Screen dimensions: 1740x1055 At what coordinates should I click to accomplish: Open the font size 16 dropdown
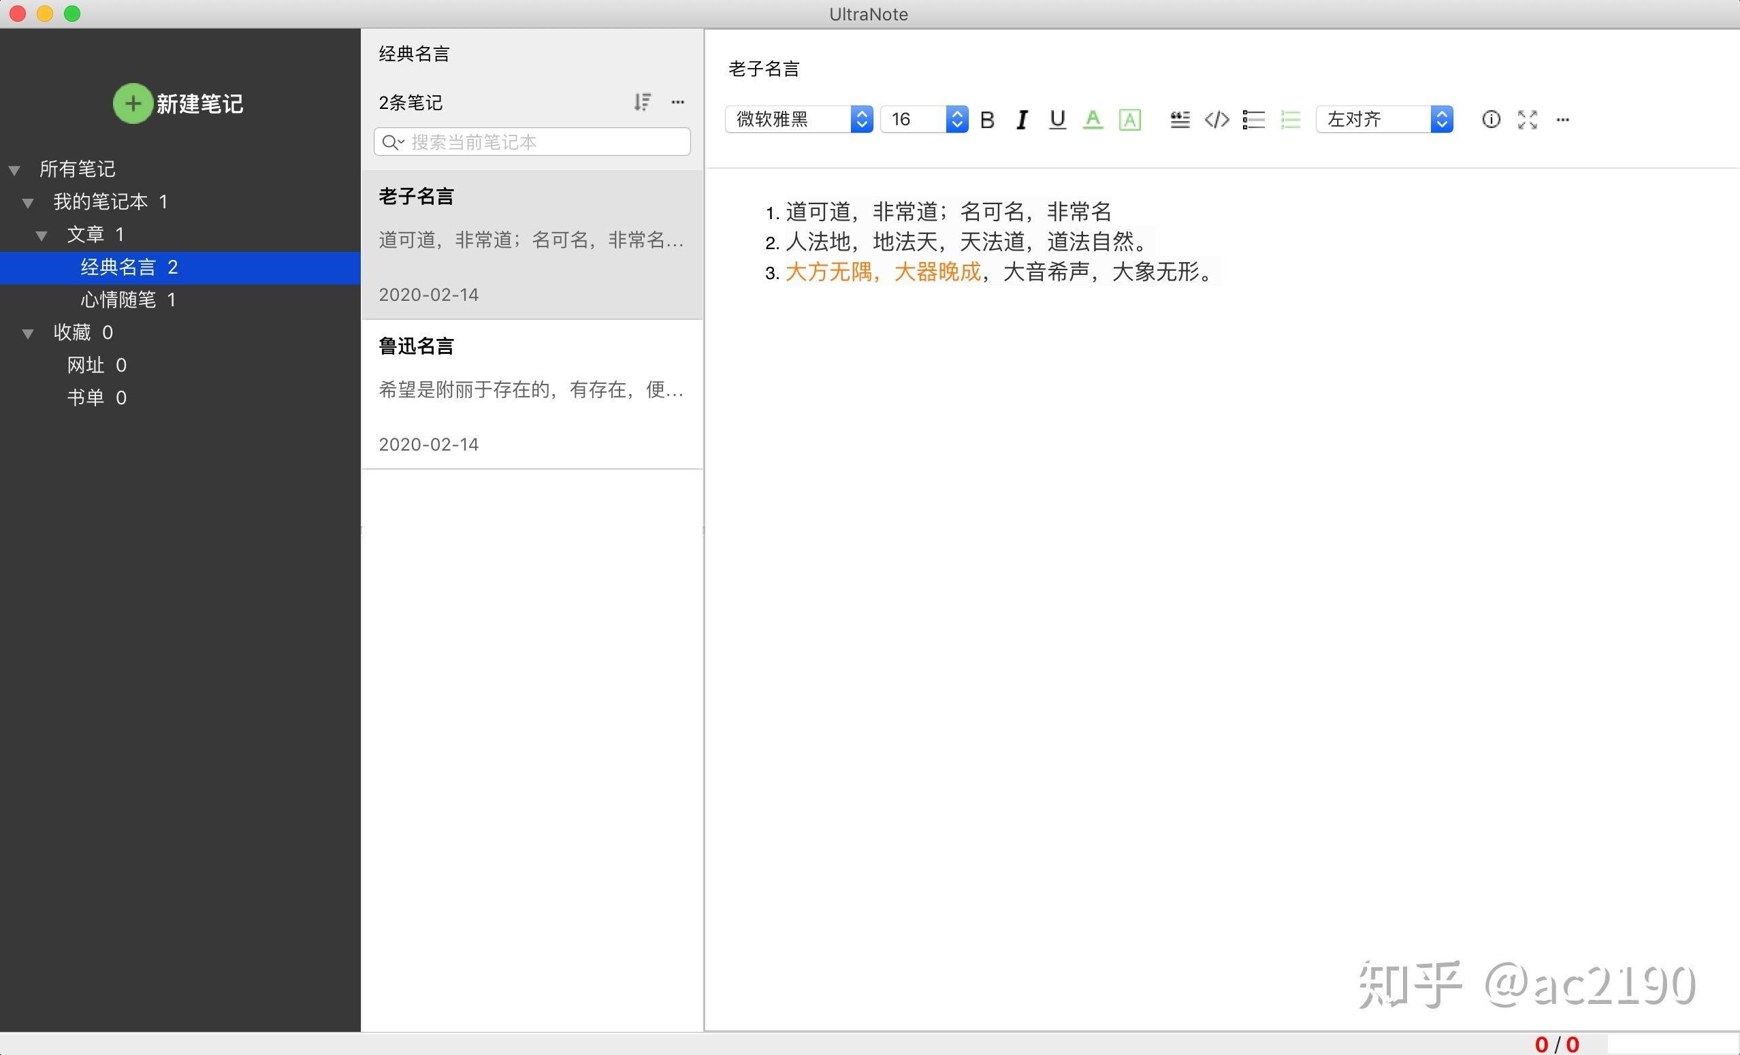tap(924, 119)
